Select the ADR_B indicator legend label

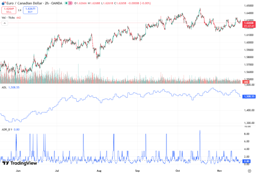[6, 129]
